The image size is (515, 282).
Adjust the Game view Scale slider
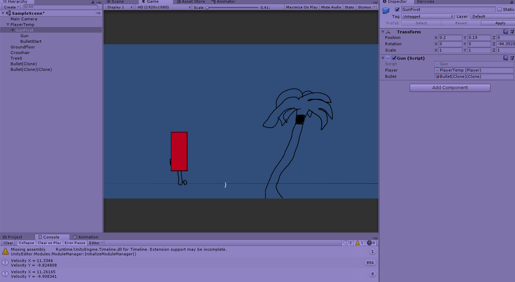coord(232,7)
